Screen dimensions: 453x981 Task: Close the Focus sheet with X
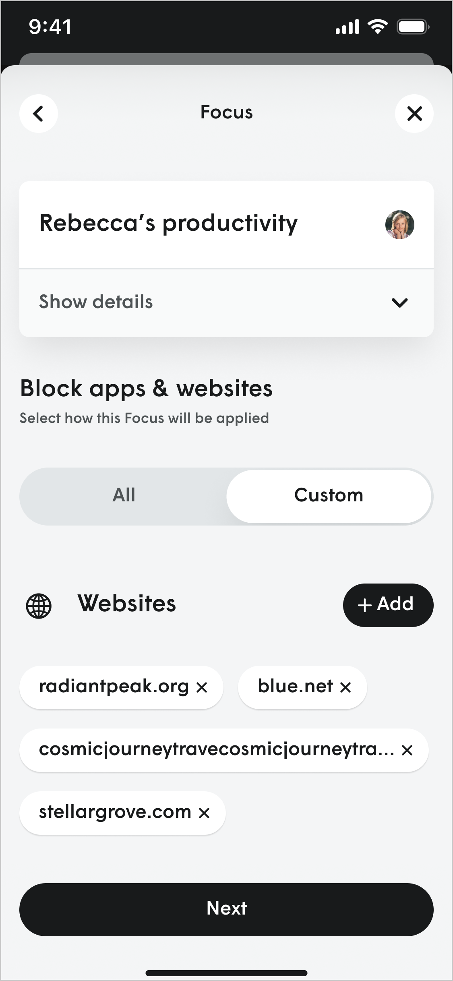click(414, 114)
